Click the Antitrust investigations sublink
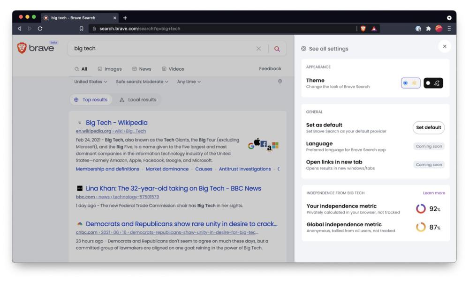Viewport: 469px width, 281px height. (x=245, y=169)
